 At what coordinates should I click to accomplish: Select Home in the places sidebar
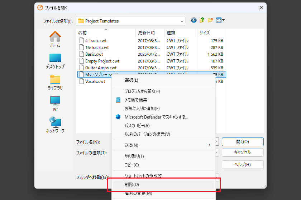pyautogui.click(x=55, y=39)
